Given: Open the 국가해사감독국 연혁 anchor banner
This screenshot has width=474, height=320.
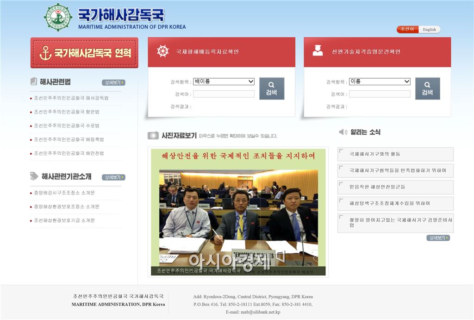Looking at the screenshot, I should pos(84,53).
